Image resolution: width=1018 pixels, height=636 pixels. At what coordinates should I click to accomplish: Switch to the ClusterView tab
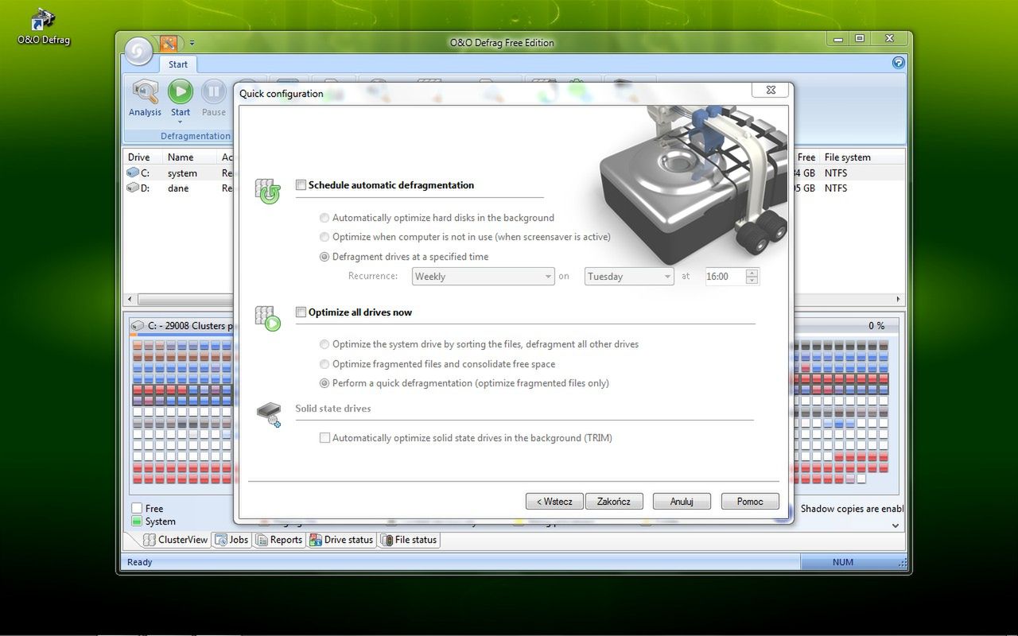176,540
